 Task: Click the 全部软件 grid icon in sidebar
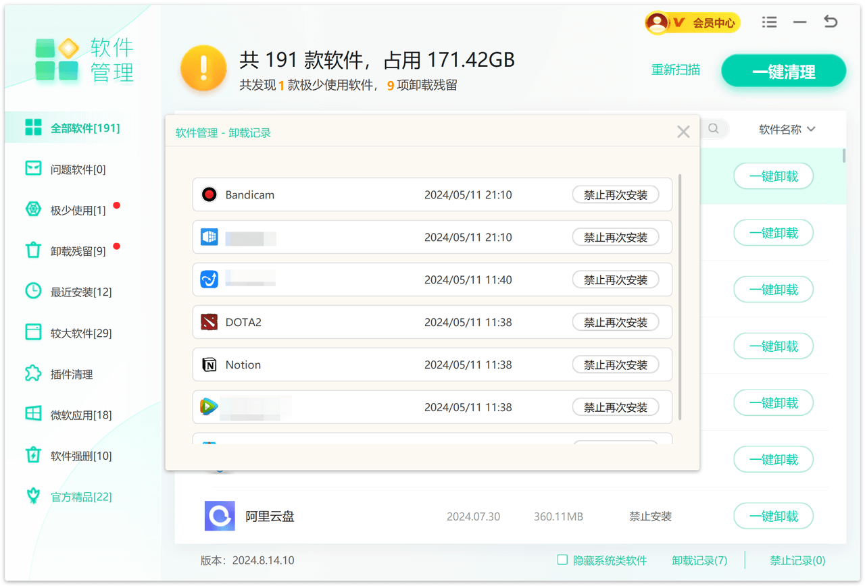click(33, 128)
